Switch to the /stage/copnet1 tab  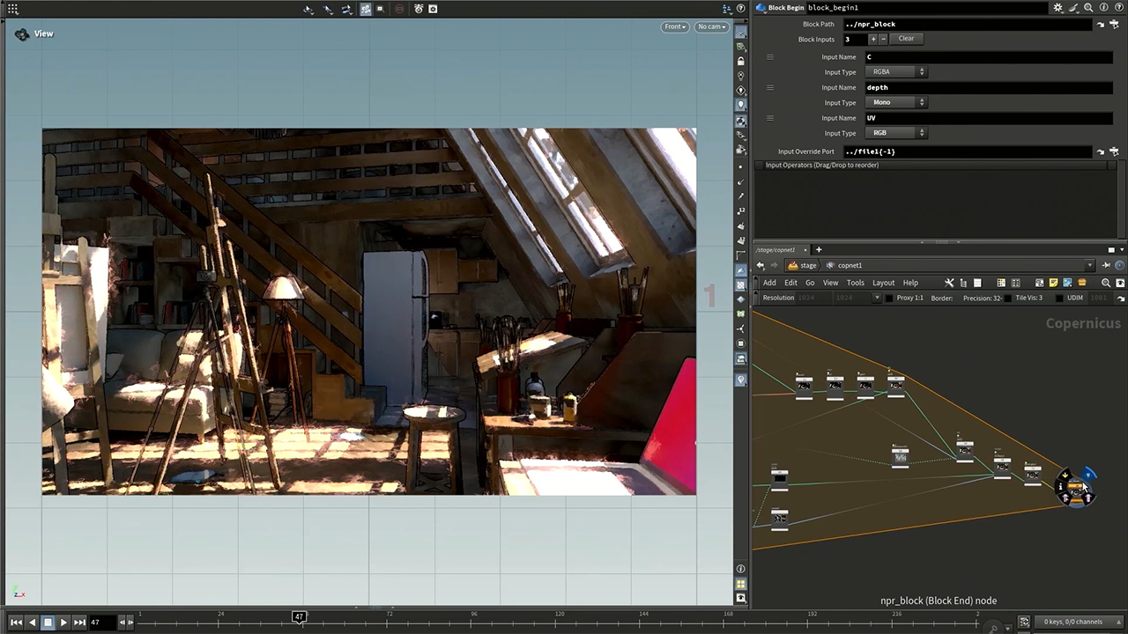pos(776,250)
